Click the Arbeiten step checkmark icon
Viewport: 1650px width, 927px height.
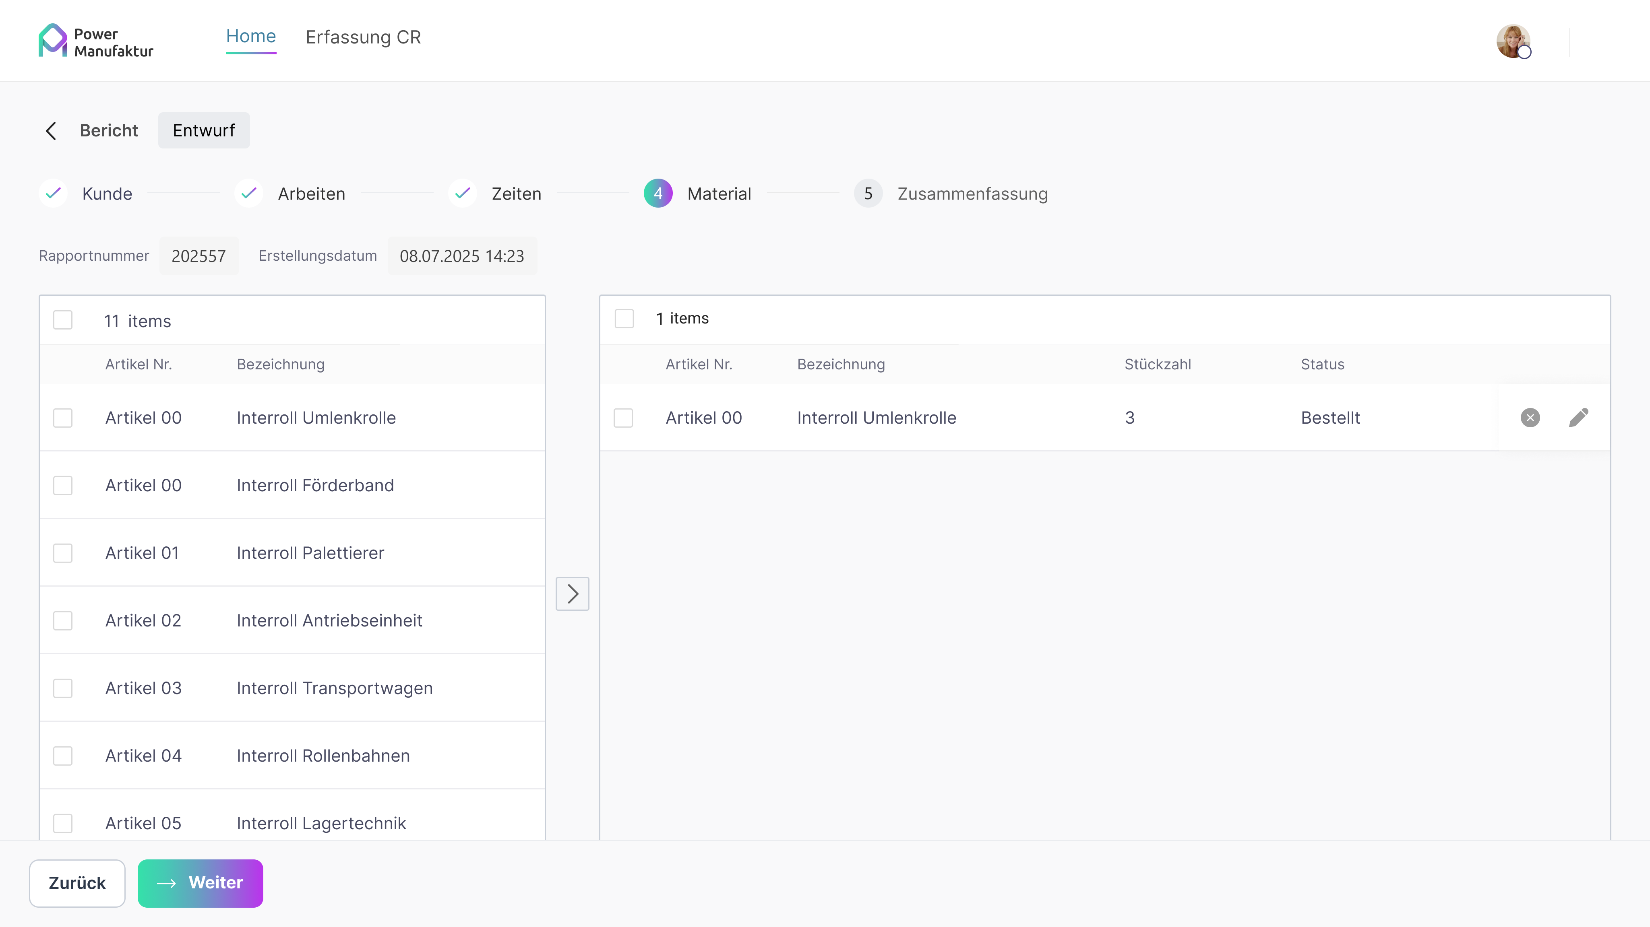click(248, 194)
